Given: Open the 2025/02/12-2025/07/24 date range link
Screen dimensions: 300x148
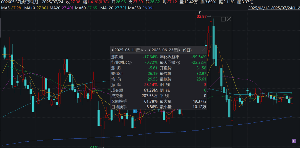Looking at the screenshot, I should coord(274,8).
